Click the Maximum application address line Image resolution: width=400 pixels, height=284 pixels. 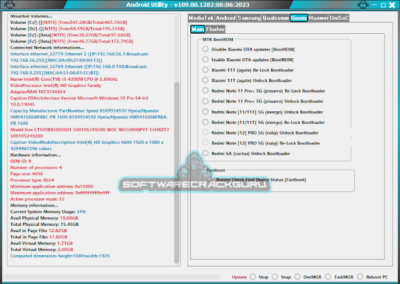60,193
